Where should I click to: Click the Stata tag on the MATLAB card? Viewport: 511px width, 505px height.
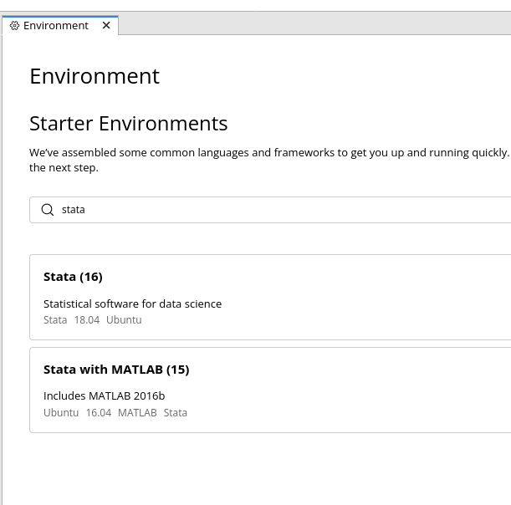pyautogui.click(x=176, y=413)
